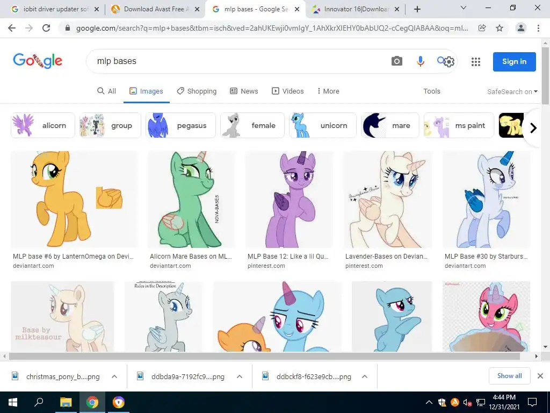
Task: Open MLP base #6 by LanternOmega link
Action: pos(73,257)
